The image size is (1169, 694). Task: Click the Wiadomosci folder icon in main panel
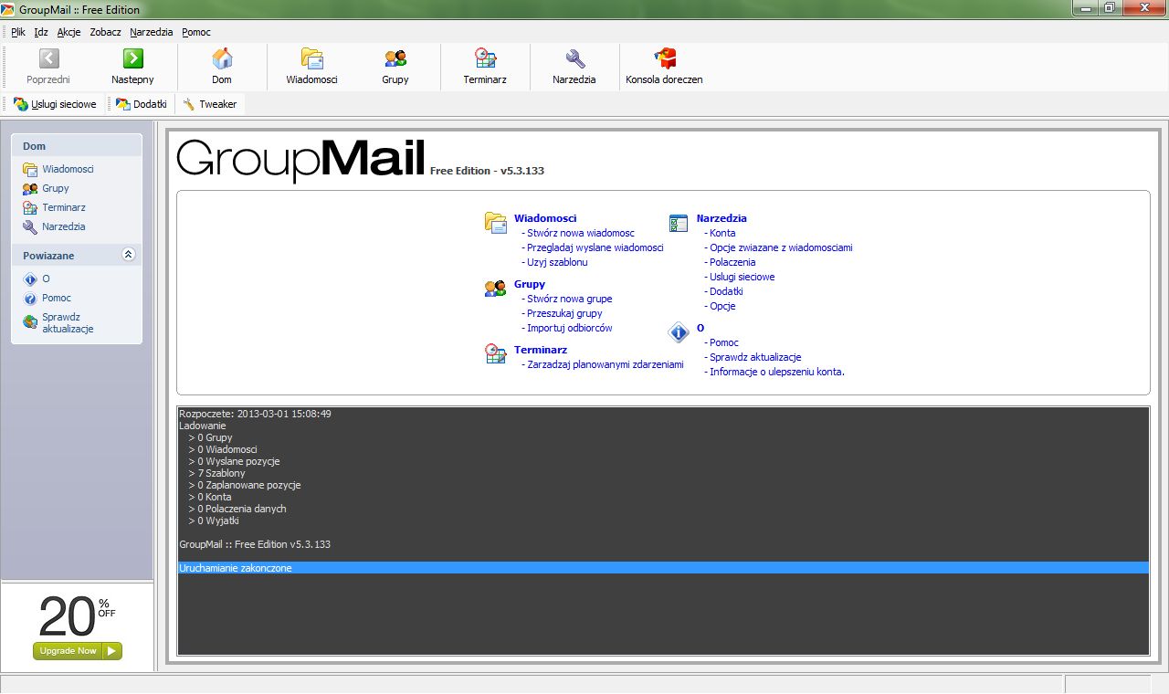point(495,222)
